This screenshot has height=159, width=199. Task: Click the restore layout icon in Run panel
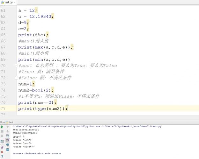(x=2, y=142)
